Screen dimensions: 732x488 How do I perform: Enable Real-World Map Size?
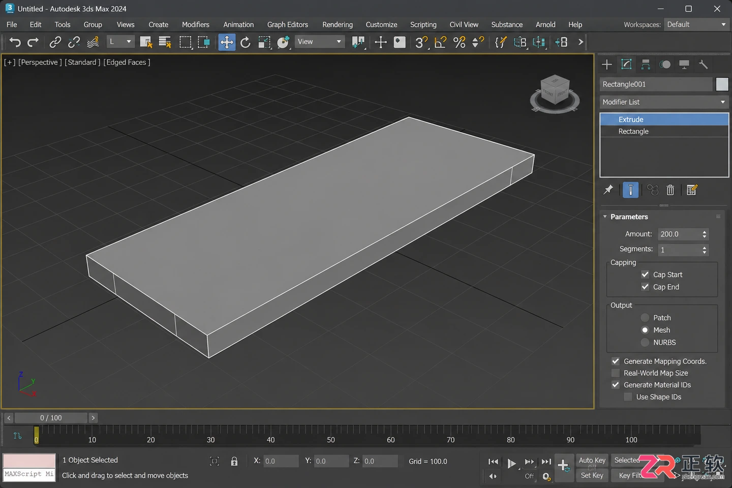coord(616,373)
